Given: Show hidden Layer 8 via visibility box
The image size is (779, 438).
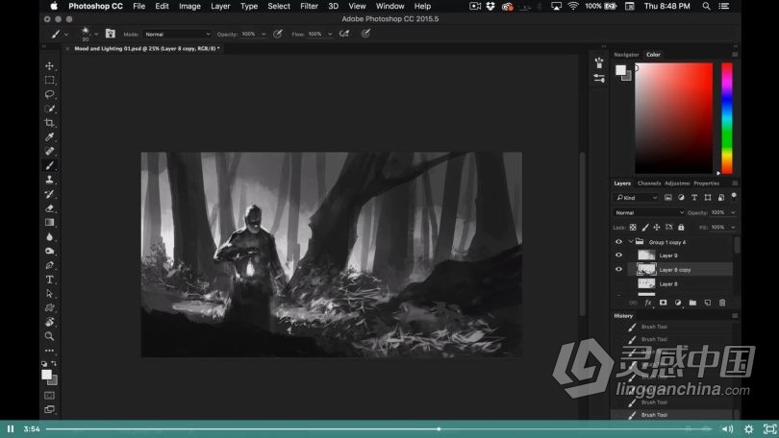Looking at the screenshot, I should 618,283.
